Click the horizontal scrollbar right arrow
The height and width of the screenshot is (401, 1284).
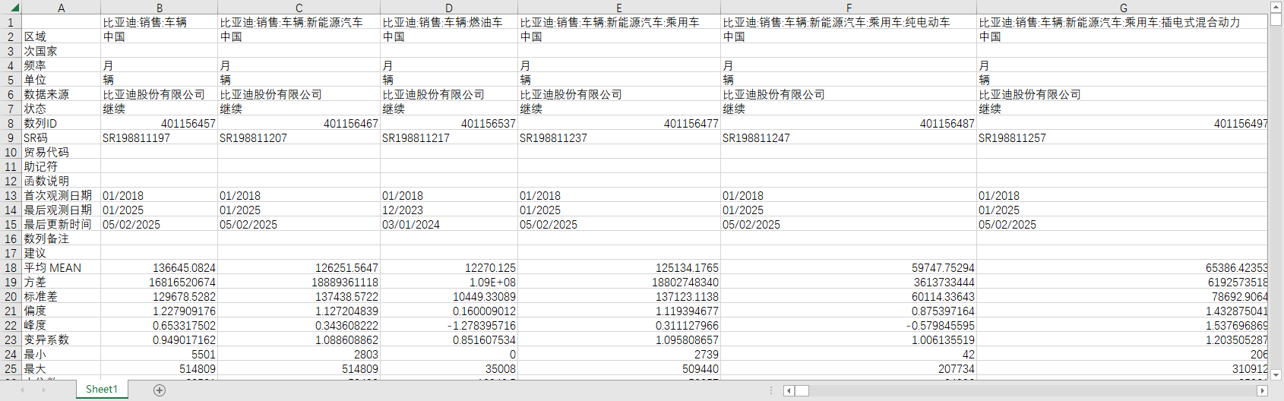[x=1262, y=391]
